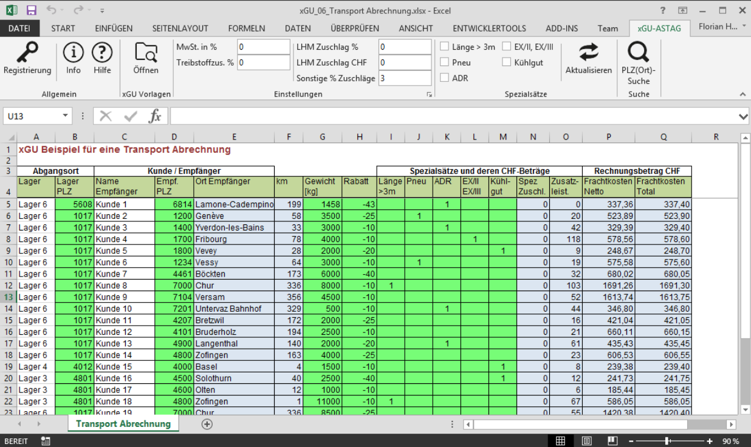
Task: Click the formula bar Enter checkmark icon
Action: pyautogui.click(x=130, y=116)
